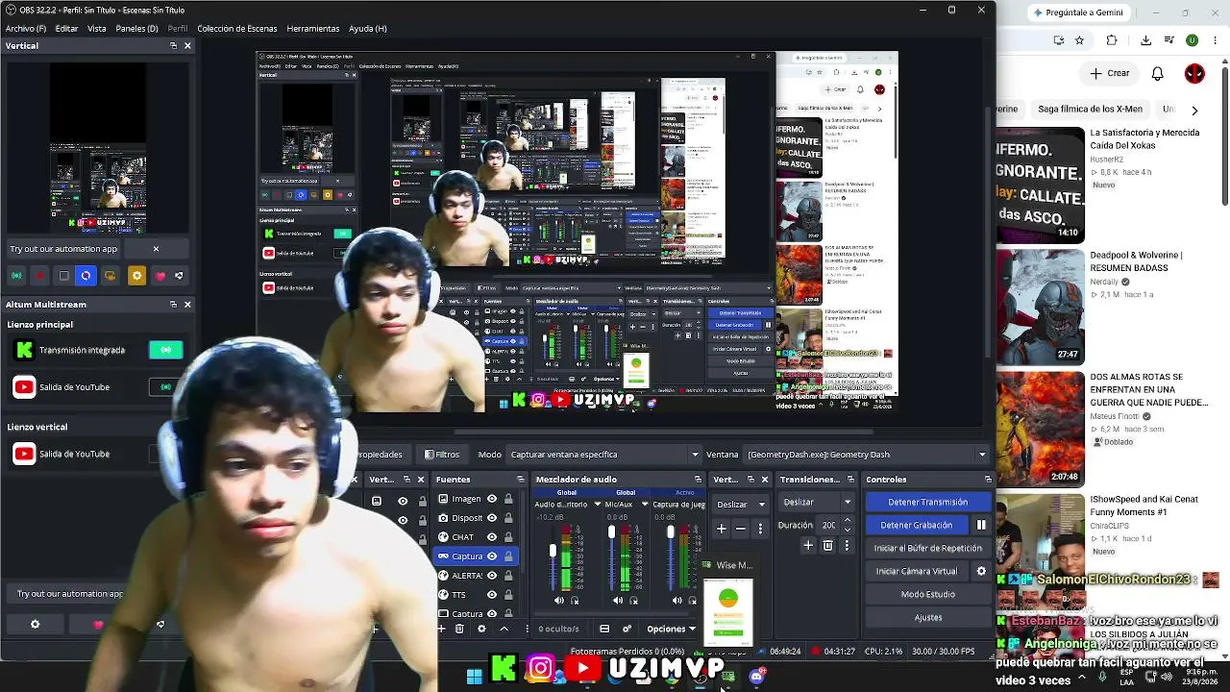The width and height of the screenshot is (1230, 692).
Task: Click the green stream icon in Vertical toolbar
Action: point(16,276)
